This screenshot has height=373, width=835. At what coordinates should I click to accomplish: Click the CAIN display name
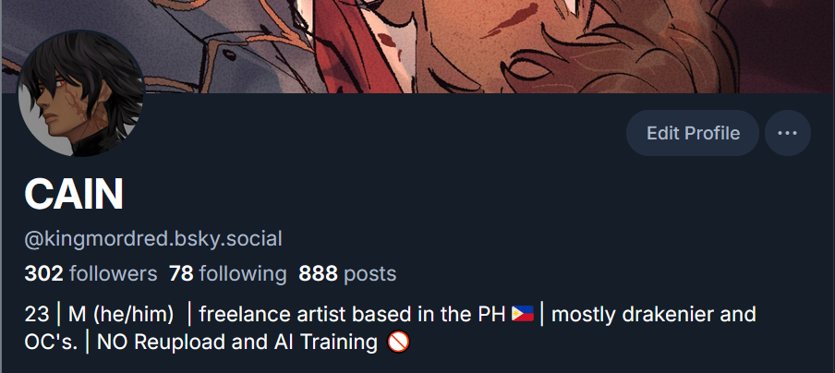74,194
